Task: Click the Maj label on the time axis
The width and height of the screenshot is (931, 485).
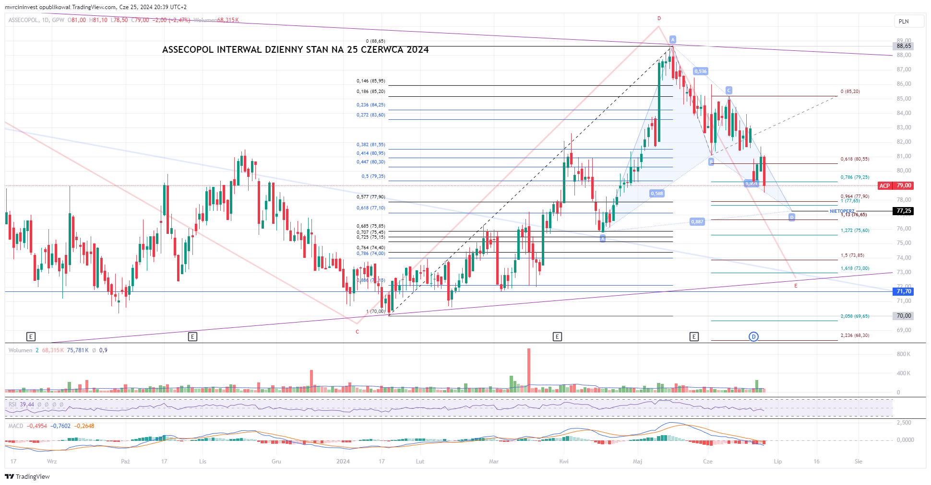Action: tap(637, 462)
